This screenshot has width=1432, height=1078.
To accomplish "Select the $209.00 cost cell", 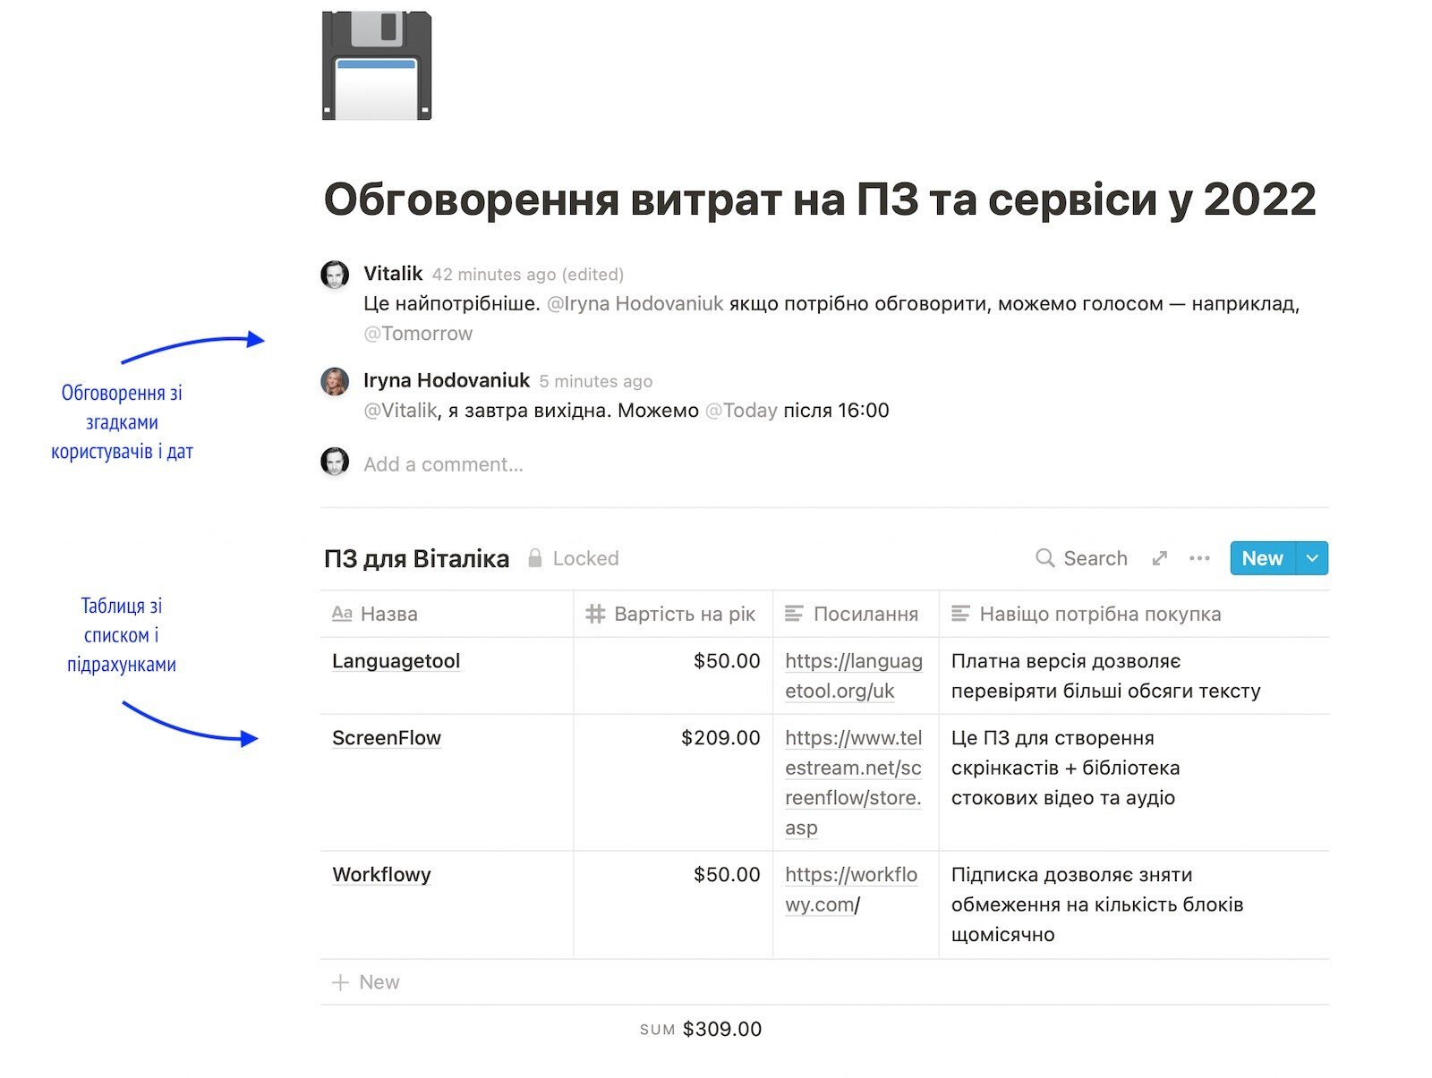I will click(x=673, y=783).
